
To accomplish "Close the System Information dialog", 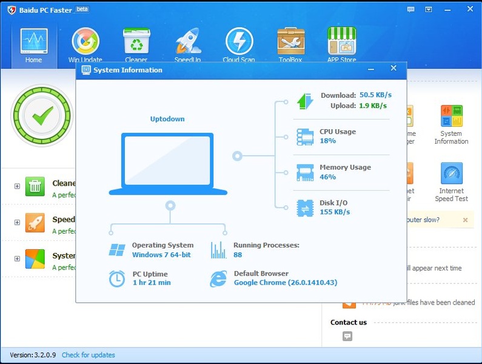I will (x=393, y=69).
